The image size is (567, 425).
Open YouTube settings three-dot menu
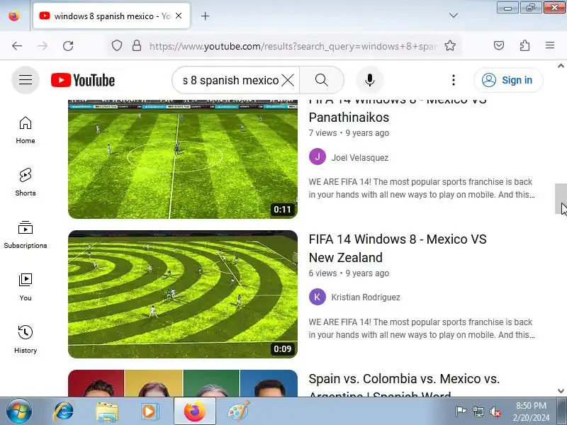click(454, 80)
